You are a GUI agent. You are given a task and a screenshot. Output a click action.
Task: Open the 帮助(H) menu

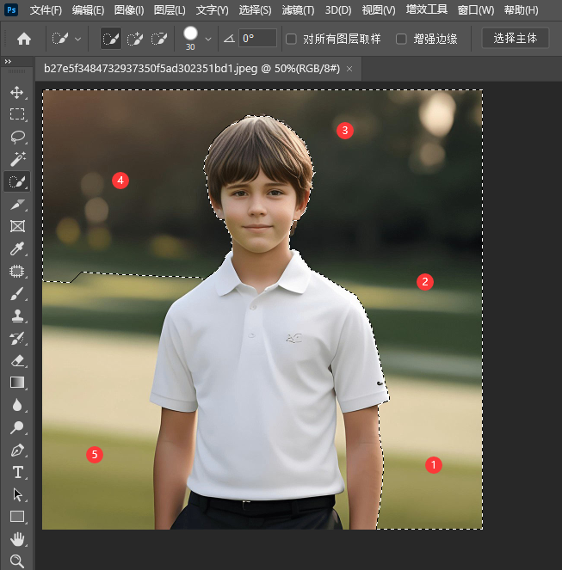[522, 10]
